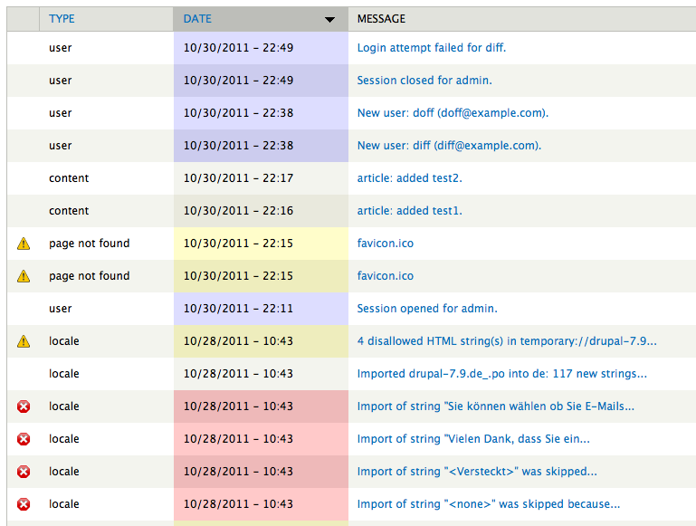The width and height of the screenshot is (696, 526).
Task: Click error icon next to the "Vielen Dank" import
Action: click(24, 439)
